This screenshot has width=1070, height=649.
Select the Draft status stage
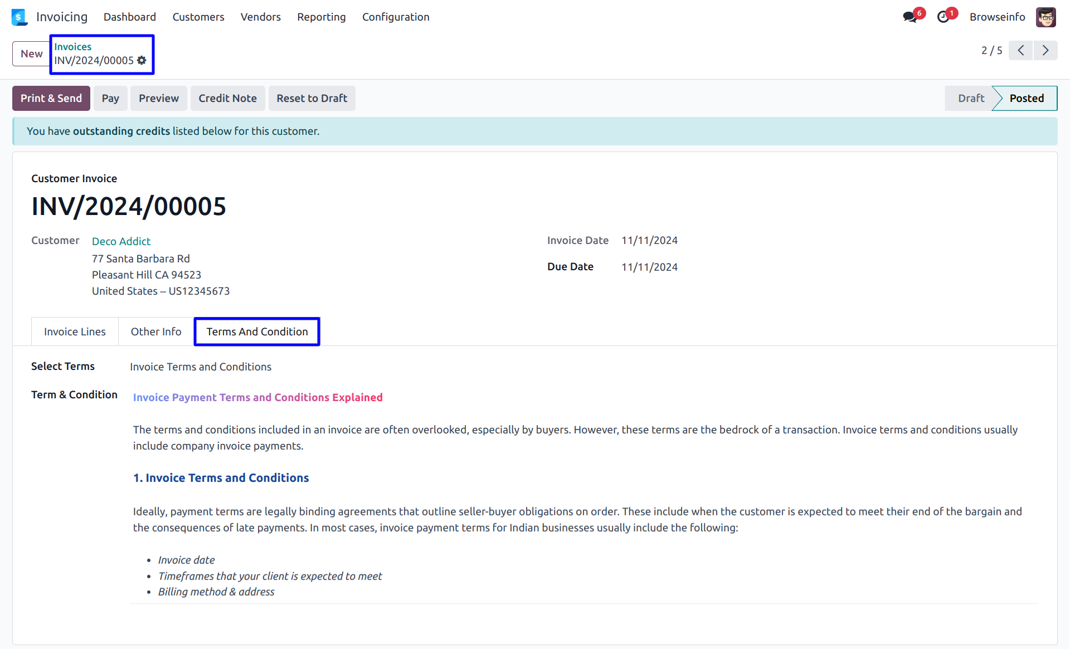[971, 99]
